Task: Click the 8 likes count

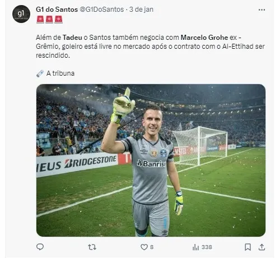Action: (x=152, y=247)
